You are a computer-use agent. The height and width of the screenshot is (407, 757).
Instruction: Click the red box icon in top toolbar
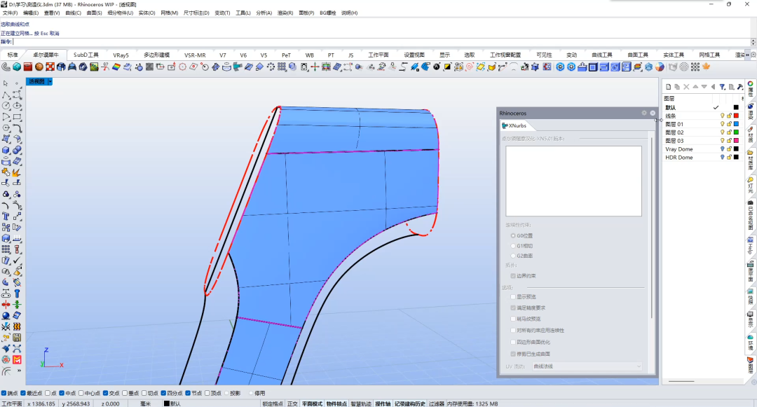pyautogui.click(x=28, y=67)
